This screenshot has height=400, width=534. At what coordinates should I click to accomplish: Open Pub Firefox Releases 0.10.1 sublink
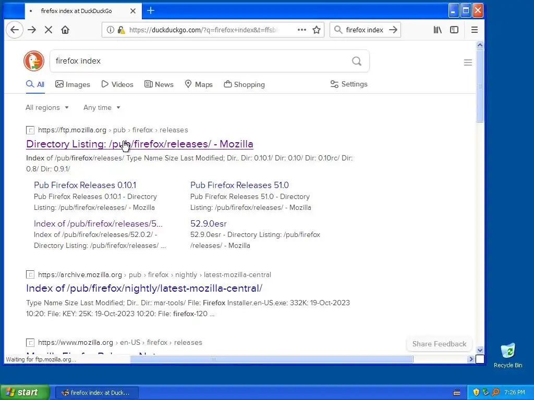85,185
